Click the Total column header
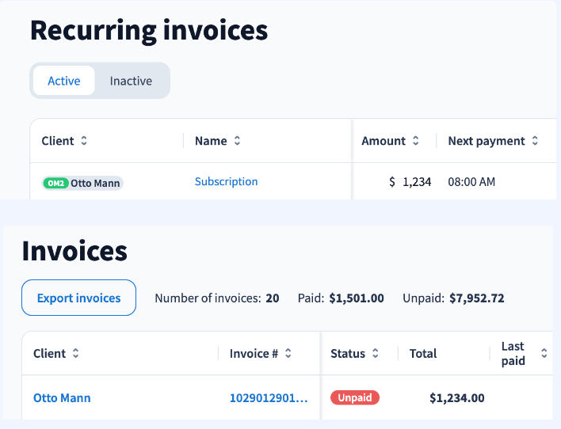This screenshot has width=561, height=429. click(x=423, y=354)
